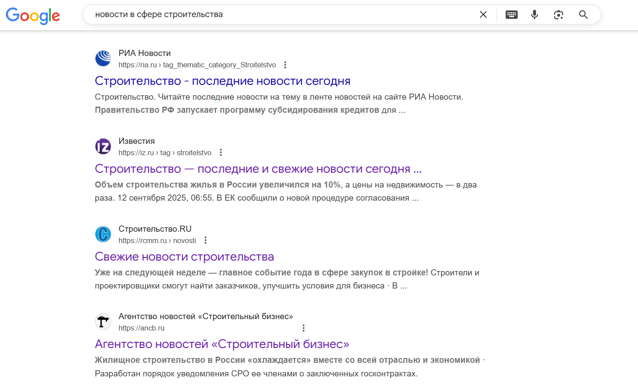Click the search magnifier icon
Viewport: 638px width, 386px height.
(x=583, y=14)
